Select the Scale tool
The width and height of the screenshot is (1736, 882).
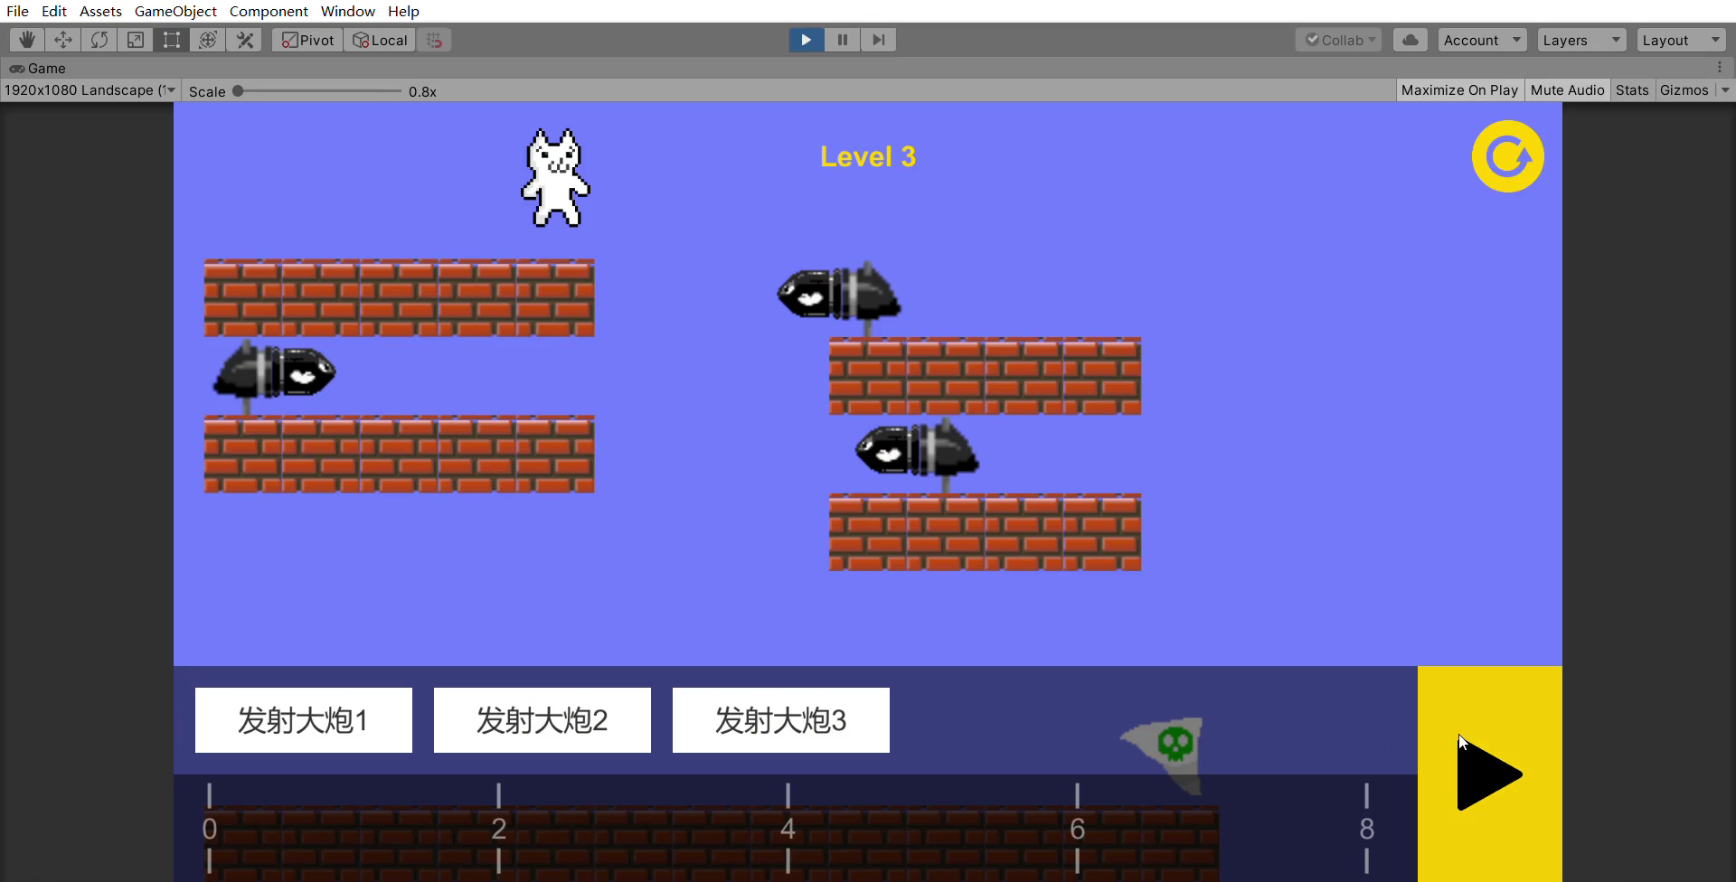(x=136, y=40)
